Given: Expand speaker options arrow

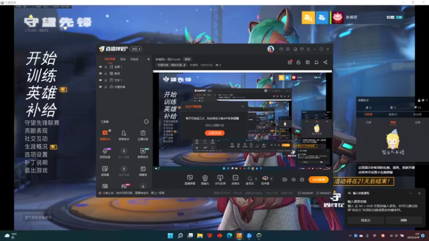Looking at the screenshot, I should pyautogui.click(x=271, y=179).
